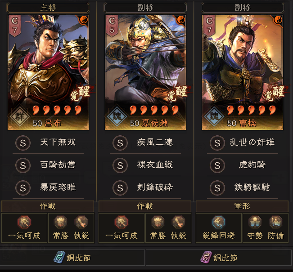Click the 執鋭 sword icon under 呂布
The image size is (293, 272).
click(x=81, y=222)
